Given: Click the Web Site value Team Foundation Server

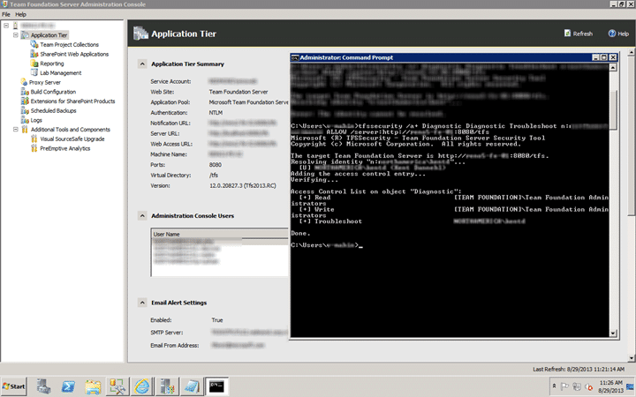Looking at the screenshot, I should pyautogui.click(x=238, y=92).
